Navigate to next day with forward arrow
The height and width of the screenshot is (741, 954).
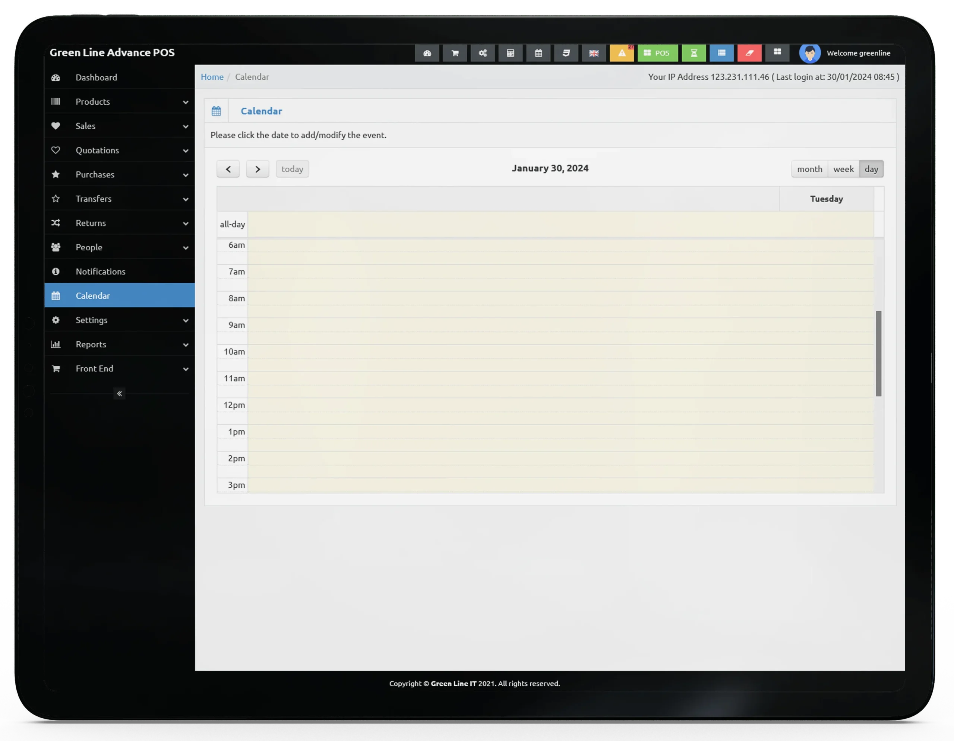(258, 168)
